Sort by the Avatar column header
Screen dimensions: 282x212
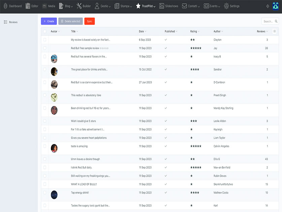(x=55, y=31)
